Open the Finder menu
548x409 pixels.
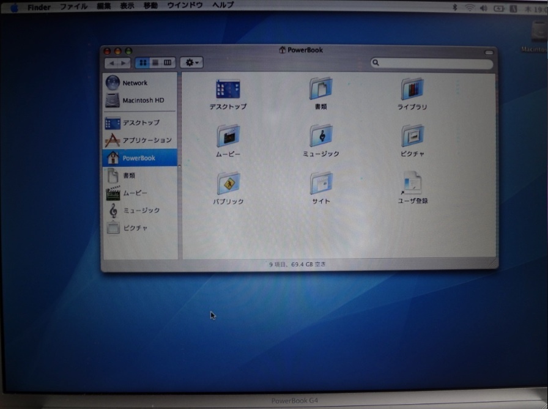point(39,7)
